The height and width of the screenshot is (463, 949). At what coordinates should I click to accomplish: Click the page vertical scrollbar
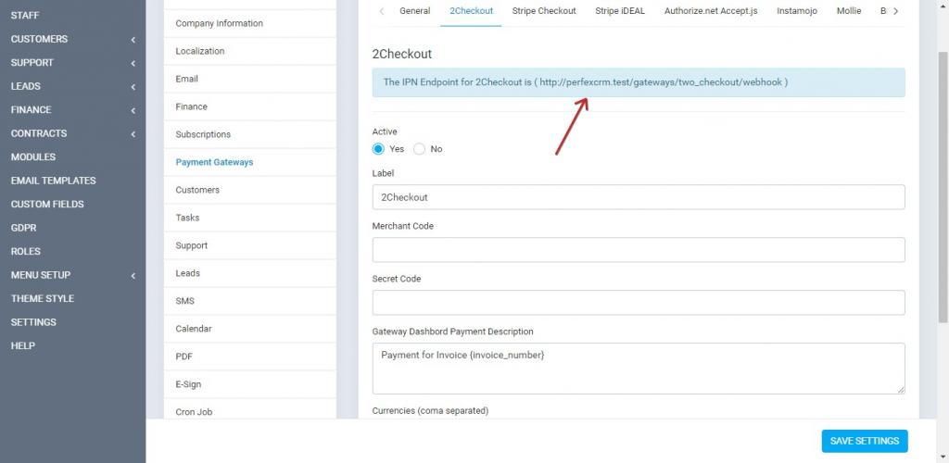tap(943, 185)
